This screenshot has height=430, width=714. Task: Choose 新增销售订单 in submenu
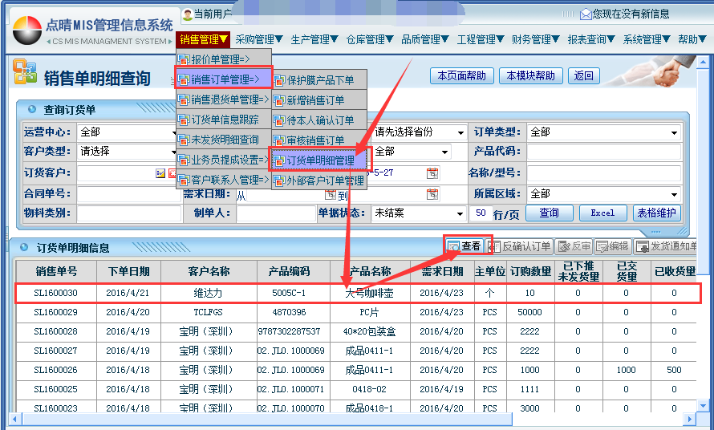pyautogui.click(x=315, y=100)
